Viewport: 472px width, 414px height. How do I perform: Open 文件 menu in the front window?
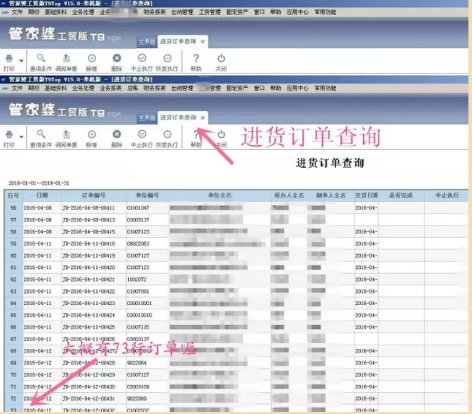17,88
